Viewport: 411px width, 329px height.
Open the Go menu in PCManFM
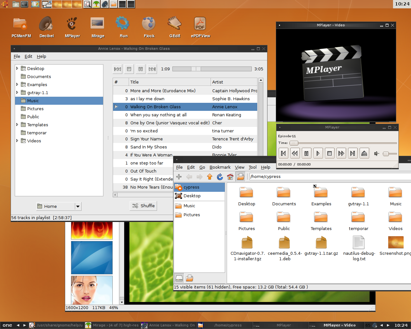pos(202,167)
